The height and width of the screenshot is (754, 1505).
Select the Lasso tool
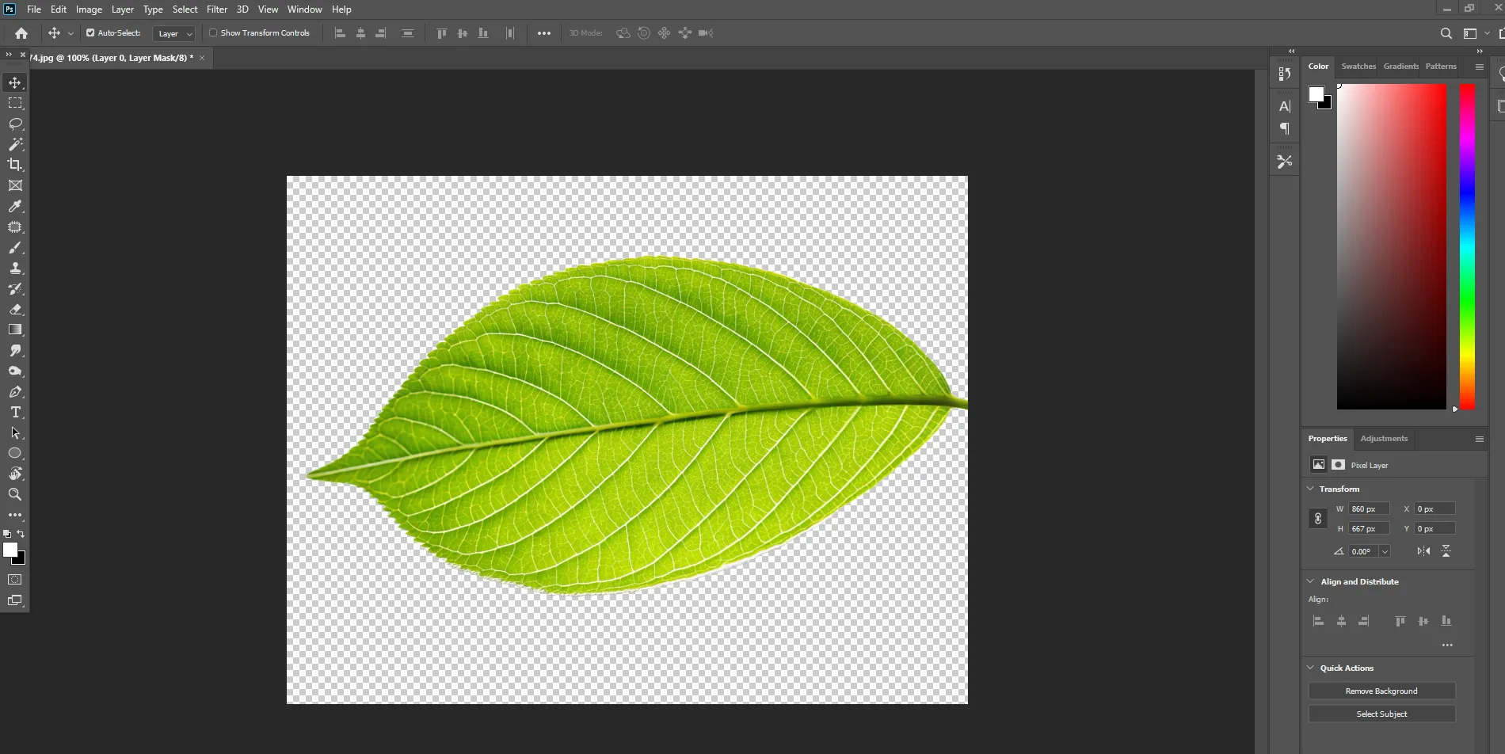pyautogui.click(x=15, y=124)
